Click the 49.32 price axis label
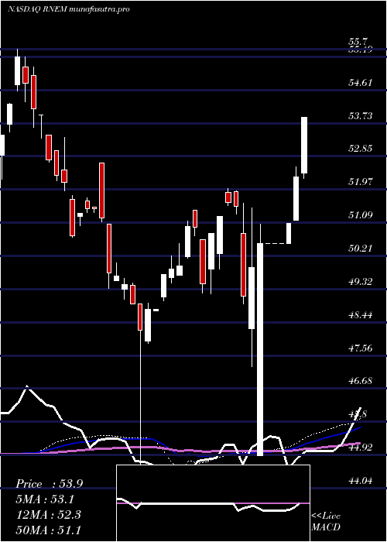 pyautogui.click(x=360, y=282)
